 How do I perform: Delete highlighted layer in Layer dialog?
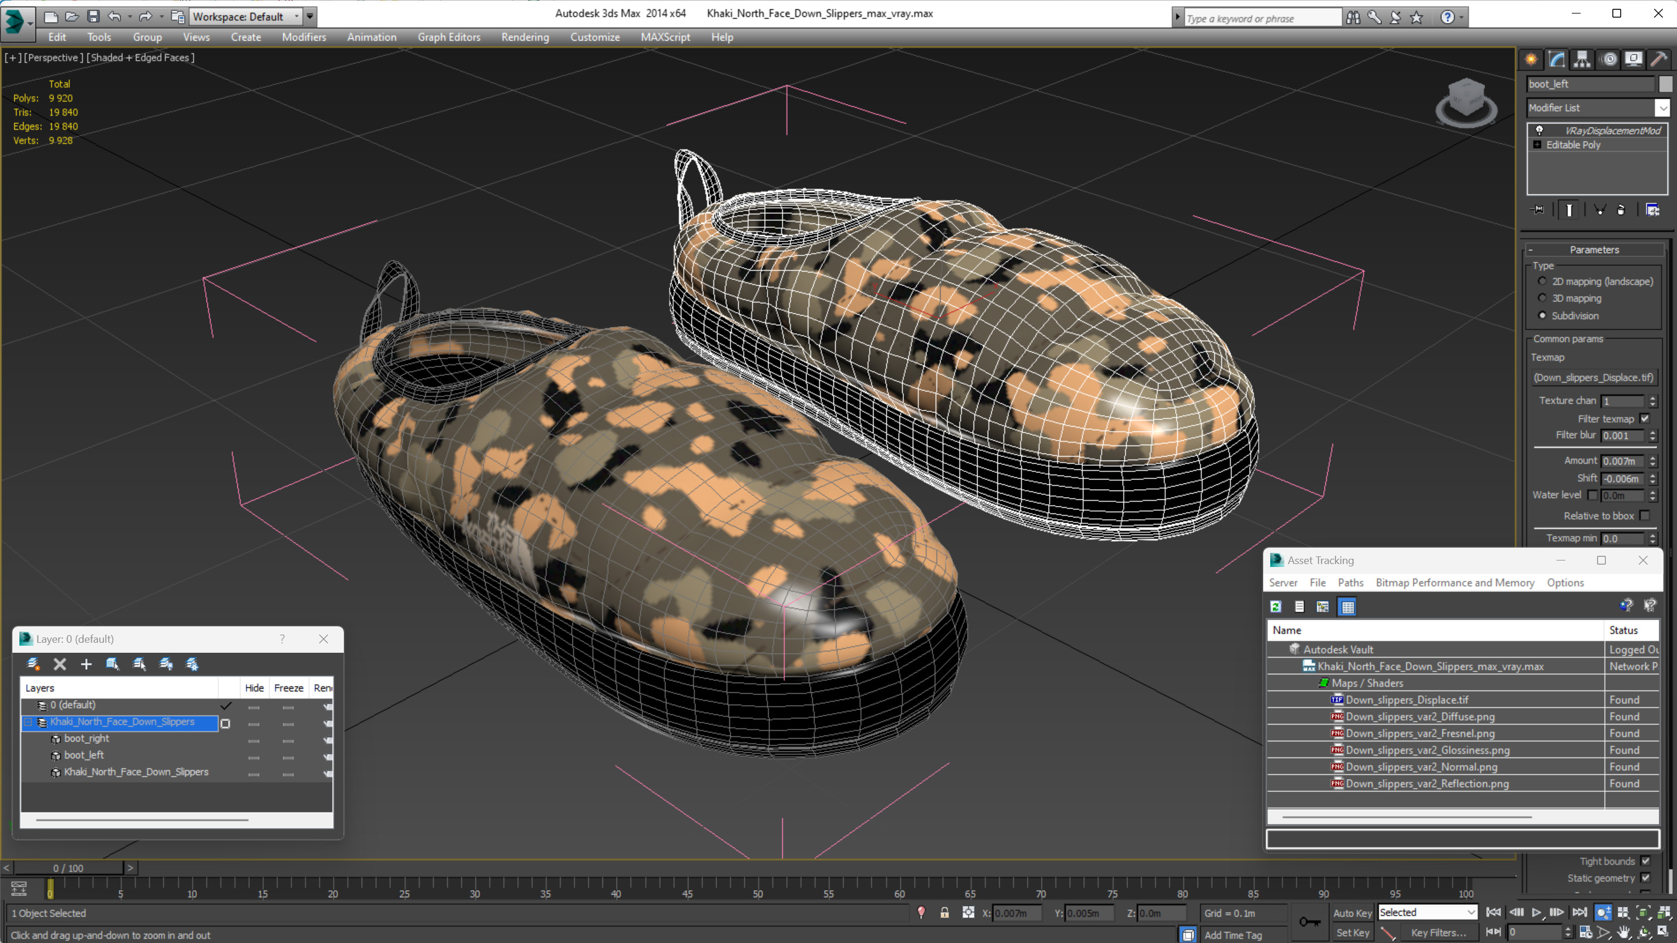60,664
